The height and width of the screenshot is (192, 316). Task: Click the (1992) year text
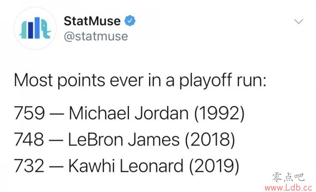219,113
